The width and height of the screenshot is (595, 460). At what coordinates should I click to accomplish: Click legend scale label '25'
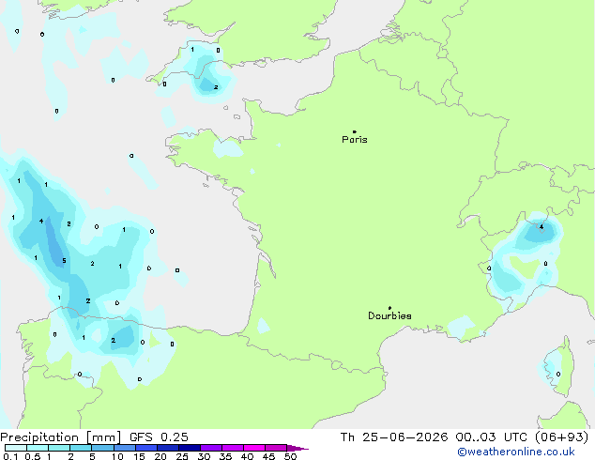coord(182,456)
